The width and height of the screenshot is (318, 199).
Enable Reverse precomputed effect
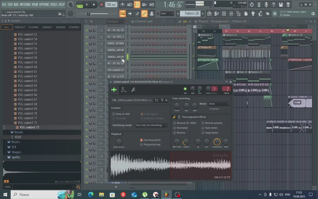tap(179, 133)
